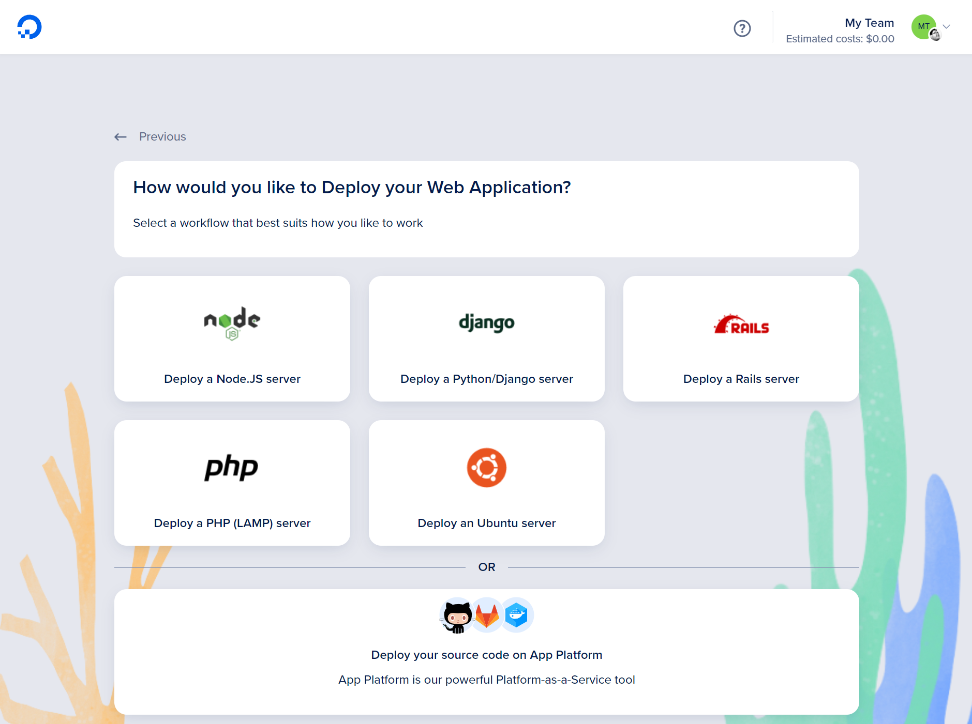Click the MT team avatar
The height and width of the screenshot is (724, 972).
tap(923, 27)
